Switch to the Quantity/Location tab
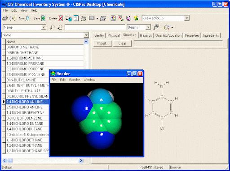Image resolution: width=230 pixels, height=171 pixels. point(168,35)
